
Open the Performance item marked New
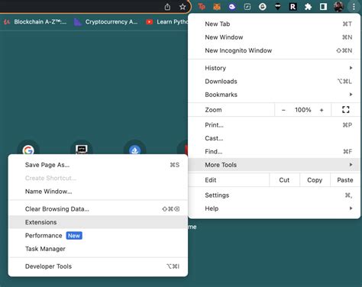[99, 235]
